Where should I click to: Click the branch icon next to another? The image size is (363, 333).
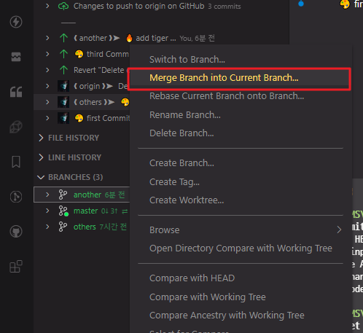pos(63,195)
